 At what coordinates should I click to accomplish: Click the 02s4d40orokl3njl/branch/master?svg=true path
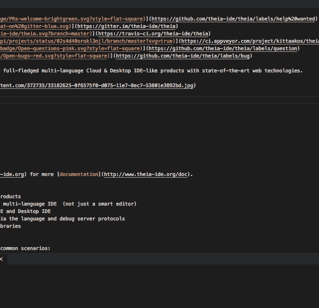tap(86, 41)
